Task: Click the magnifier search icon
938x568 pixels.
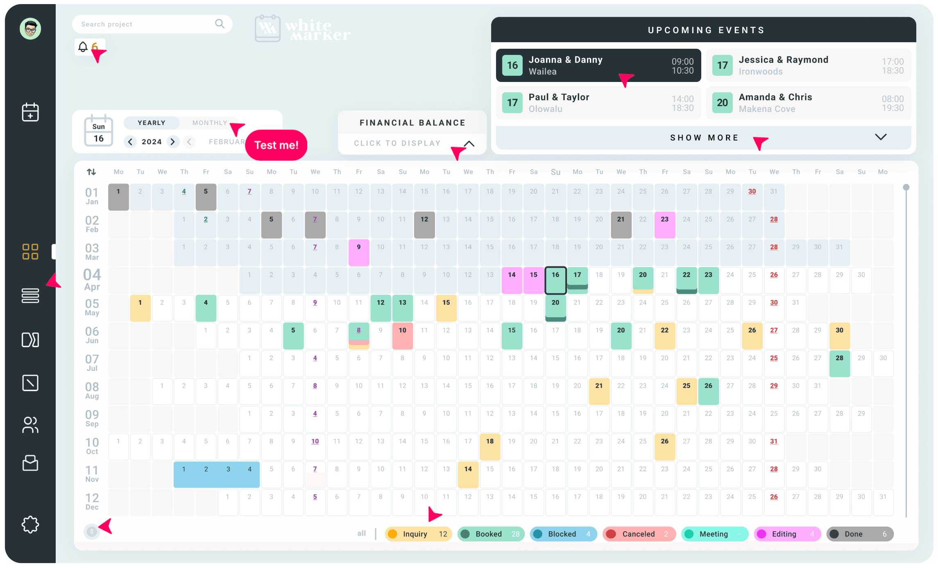Action: pyautogui.click(x=220, y=24)
